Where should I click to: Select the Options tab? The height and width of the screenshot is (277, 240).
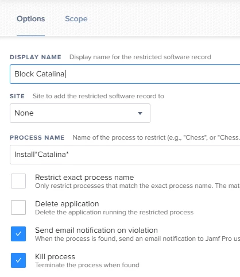point(31,19)
